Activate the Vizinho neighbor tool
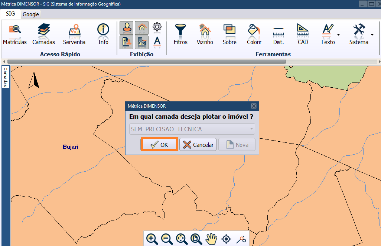The image size is (381, 246). (x=205, y=34)
